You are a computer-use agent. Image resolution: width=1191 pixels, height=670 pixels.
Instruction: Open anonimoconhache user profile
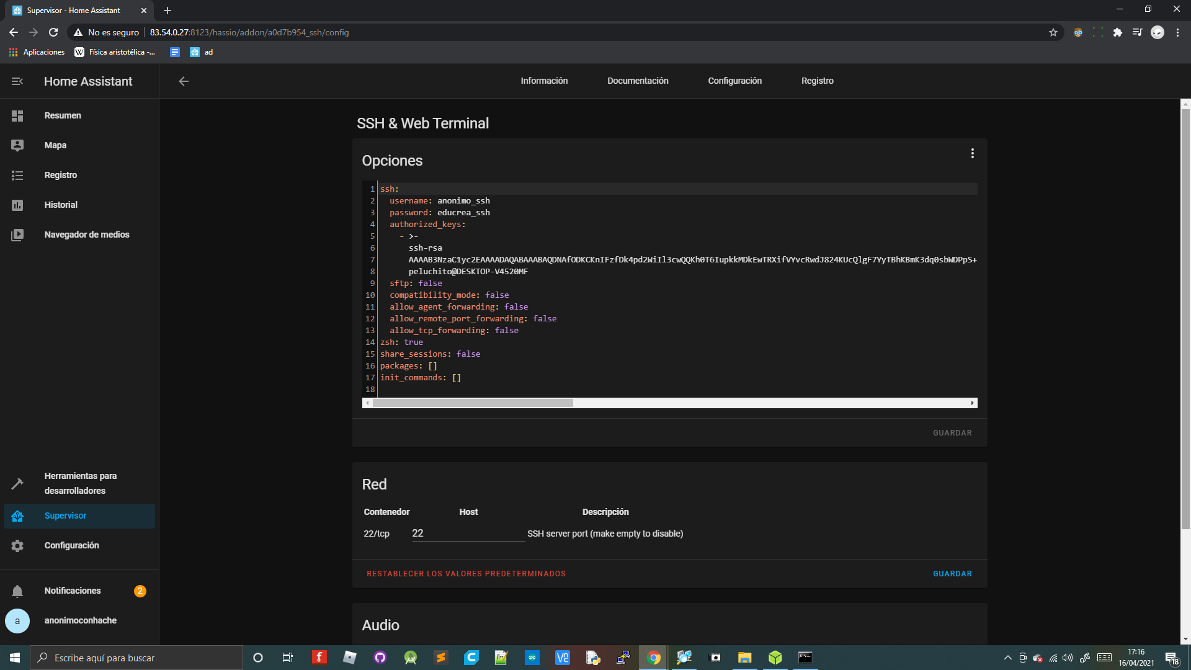[x=80, y=621]
